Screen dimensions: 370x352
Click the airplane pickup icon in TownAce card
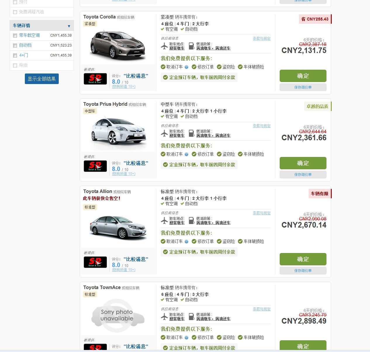[165, 317]
